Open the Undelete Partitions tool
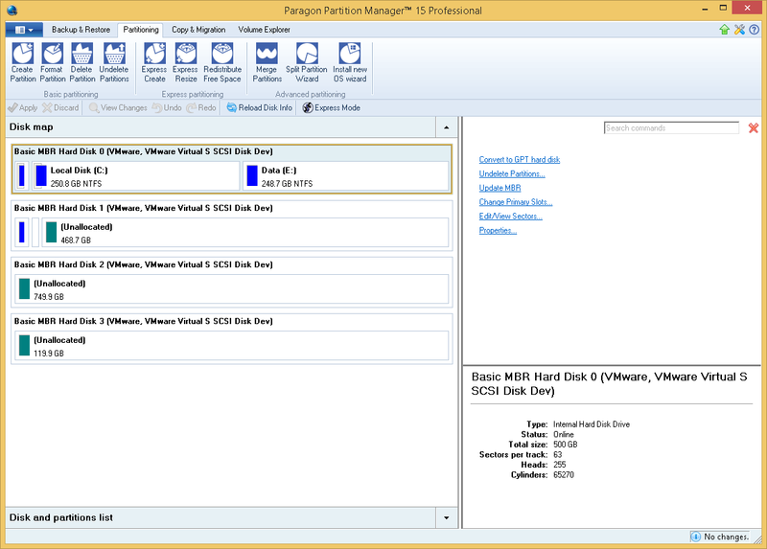The width and height of the screenshot is (767, 549). pos(114,62)
